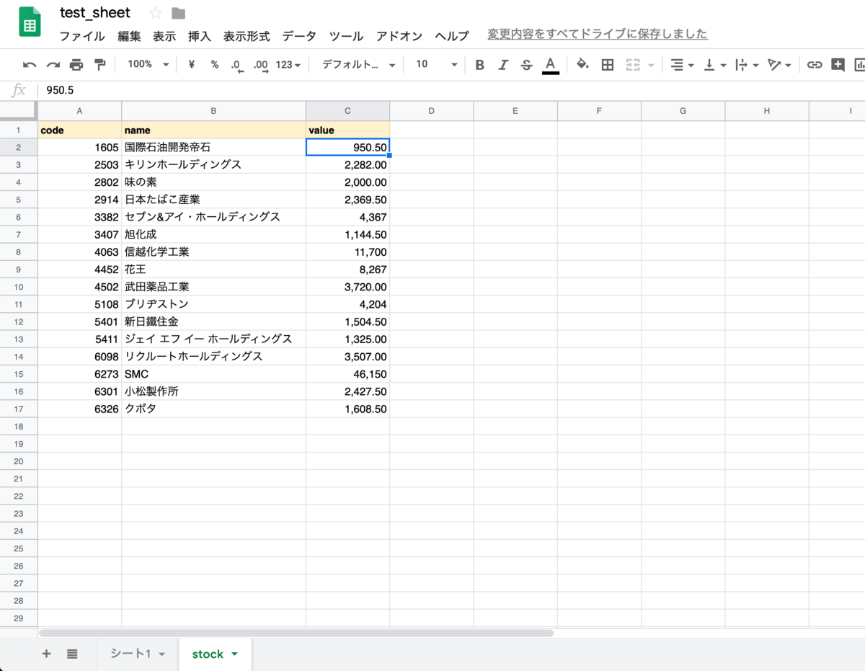
Task: Open the データ menu
Action: 298,36
